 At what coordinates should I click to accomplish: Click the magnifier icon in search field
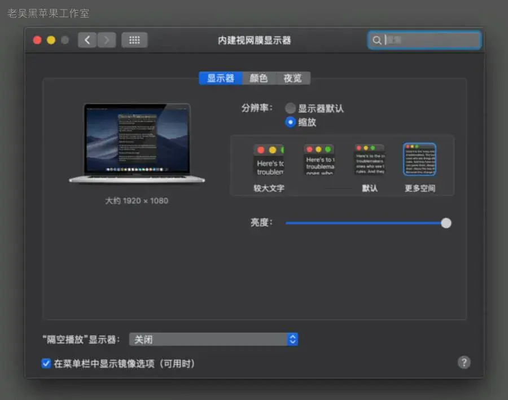377,40
